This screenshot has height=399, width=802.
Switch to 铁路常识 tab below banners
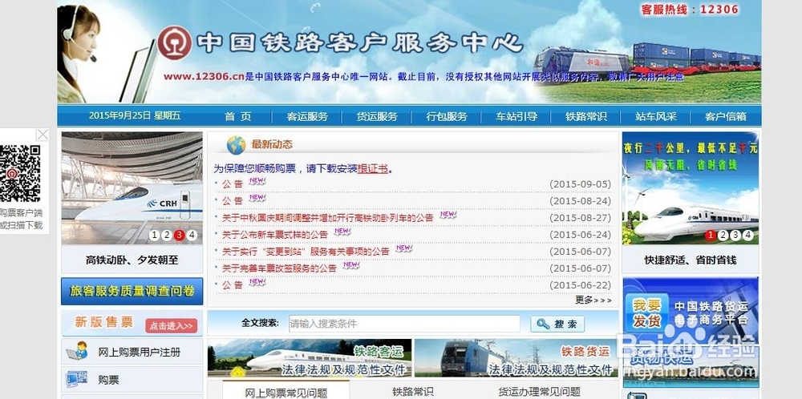coord(413,392)
